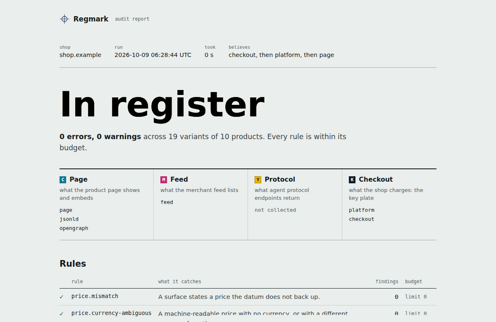
Task: Select the "shop.example" shop value
Action: (80, 55)
